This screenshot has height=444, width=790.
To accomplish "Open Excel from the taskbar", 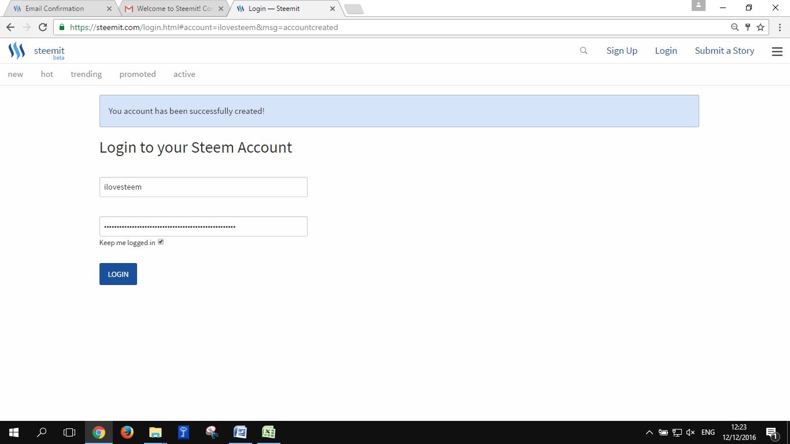I will pyautogui.click(x=268, y=432).
